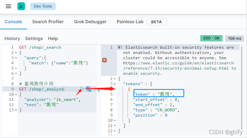Image resolution: width=247 pixels, height=138 pixels.
Task: Open console Help
Action: [x=53, y=39]
